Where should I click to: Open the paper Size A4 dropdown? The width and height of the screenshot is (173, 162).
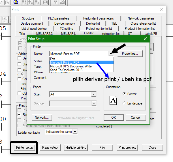pos(94,94)
